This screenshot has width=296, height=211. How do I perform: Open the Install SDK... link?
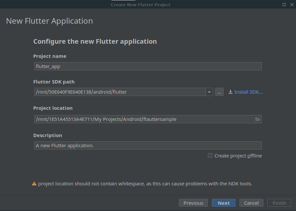[248, 92]
